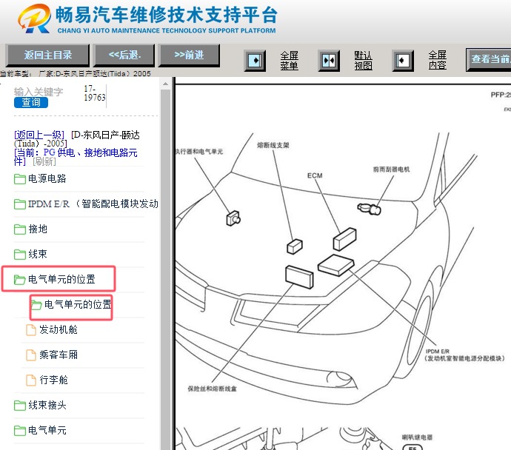Open the 返回上一级 link
This screenshot has width=511, height=450.
coord(39,135)
